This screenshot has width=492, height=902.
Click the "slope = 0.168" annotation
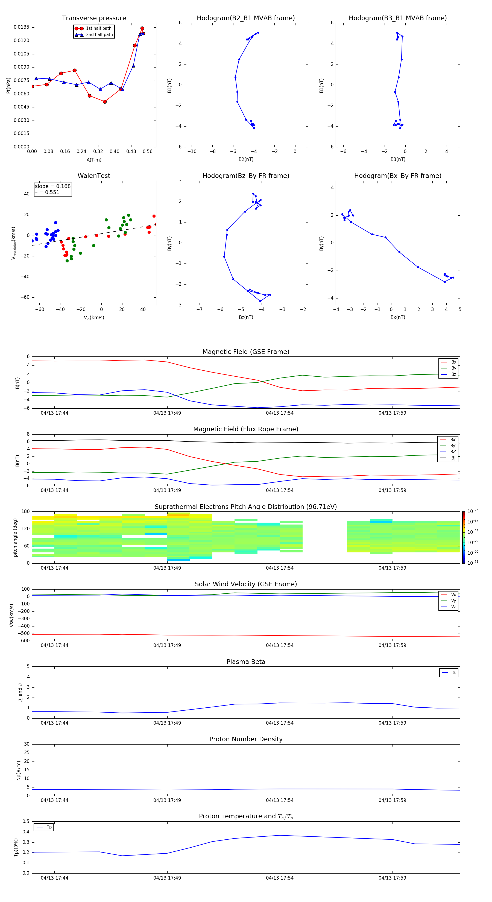click(52, 186)
